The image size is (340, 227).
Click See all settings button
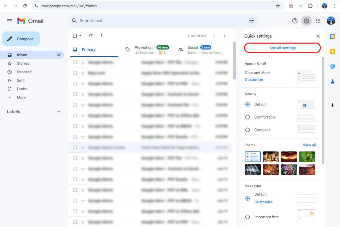(x=282, y=48)
